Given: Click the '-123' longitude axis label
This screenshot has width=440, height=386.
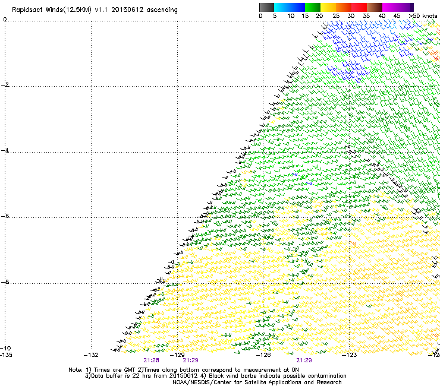Looking at the screenshot, I should click(x=349, y=355).
